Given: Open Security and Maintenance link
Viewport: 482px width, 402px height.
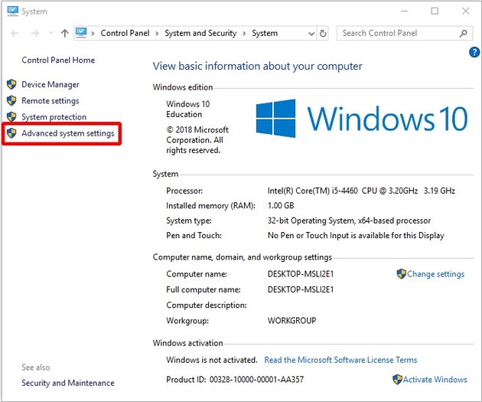Looking at the screenshot, I should (x=68, y=383).
